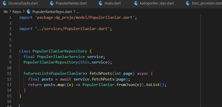
Task: Click Dart icon on main.dart tab
Action: (x=100, y=3)
